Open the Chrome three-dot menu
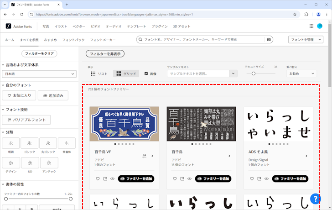Screen dimensions: 332x210 327,15
